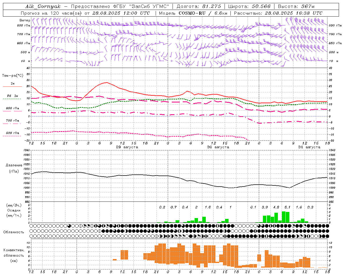This screenshot has width=343, height=274.
Task: Select the 'Долгота: 81.275' longitude text
Action: [x=199, y=6]
